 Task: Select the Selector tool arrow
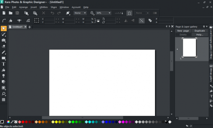pyautogui.click(x=4, y=28)
